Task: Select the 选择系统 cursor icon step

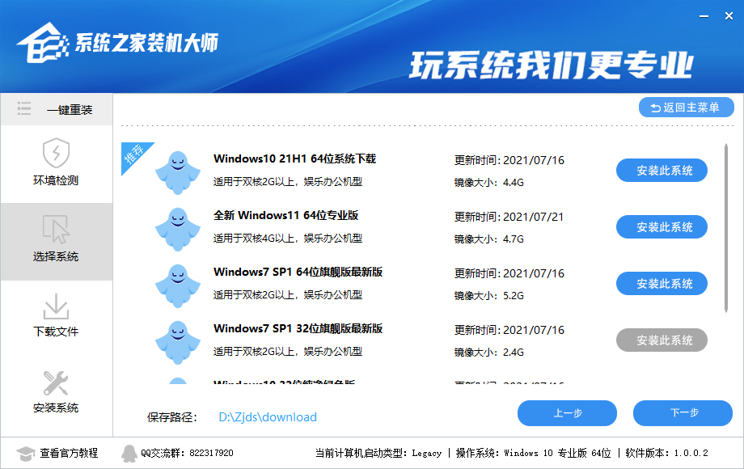Action: (56, 230)
